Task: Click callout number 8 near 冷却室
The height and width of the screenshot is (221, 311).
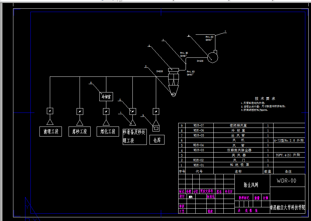Action: click(91, 82)
